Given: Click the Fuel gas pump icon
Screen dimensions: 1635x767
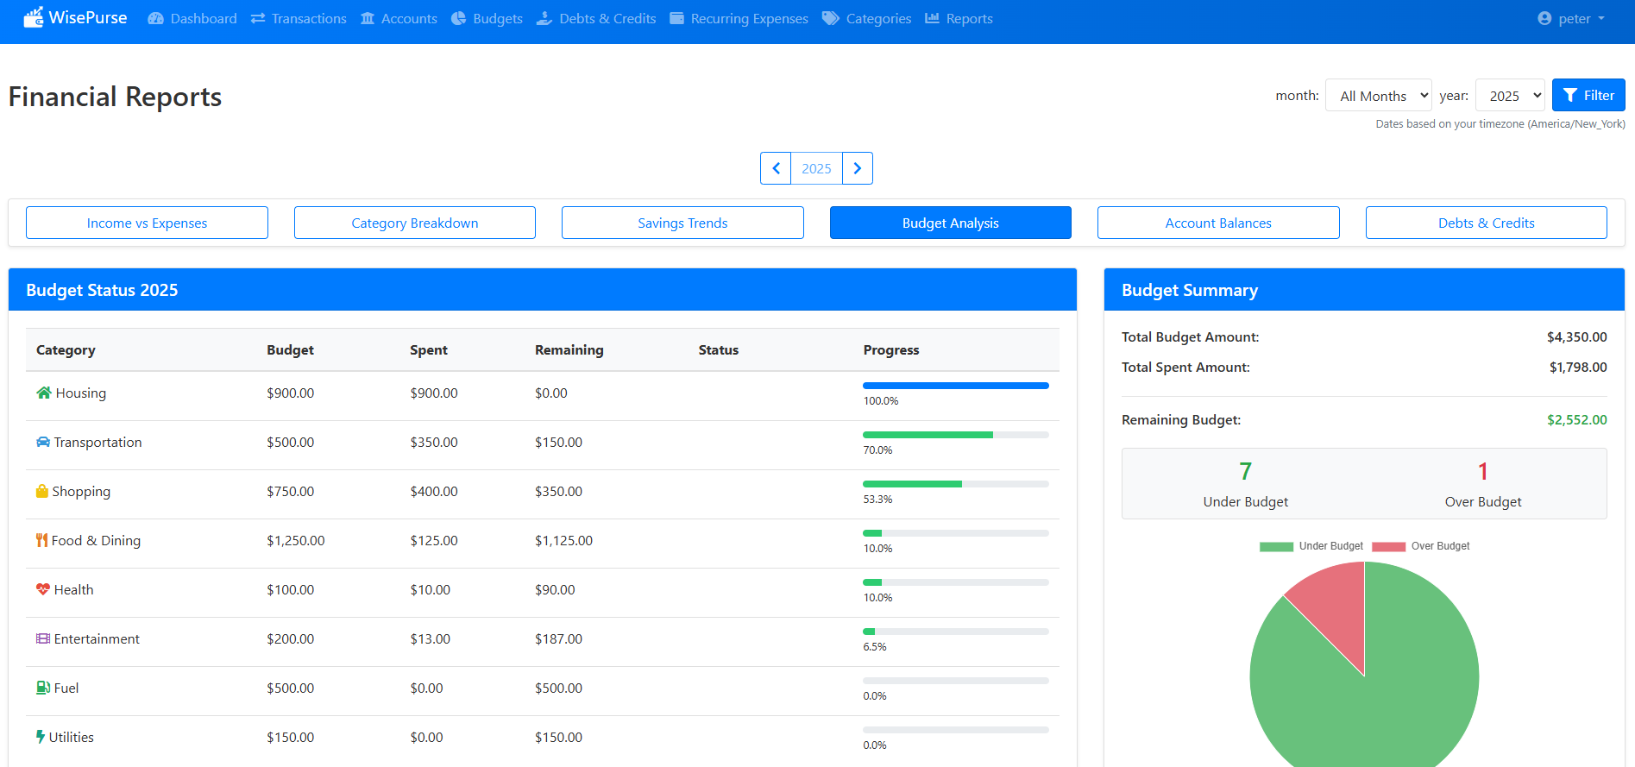Looking at the screenshot, I should [x=43, y=688].
